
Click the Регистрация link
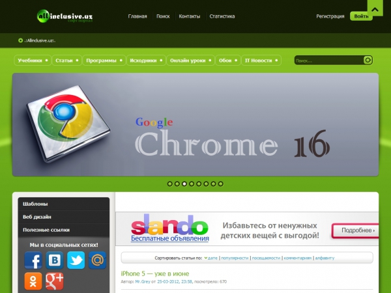(x=330, y=16)
